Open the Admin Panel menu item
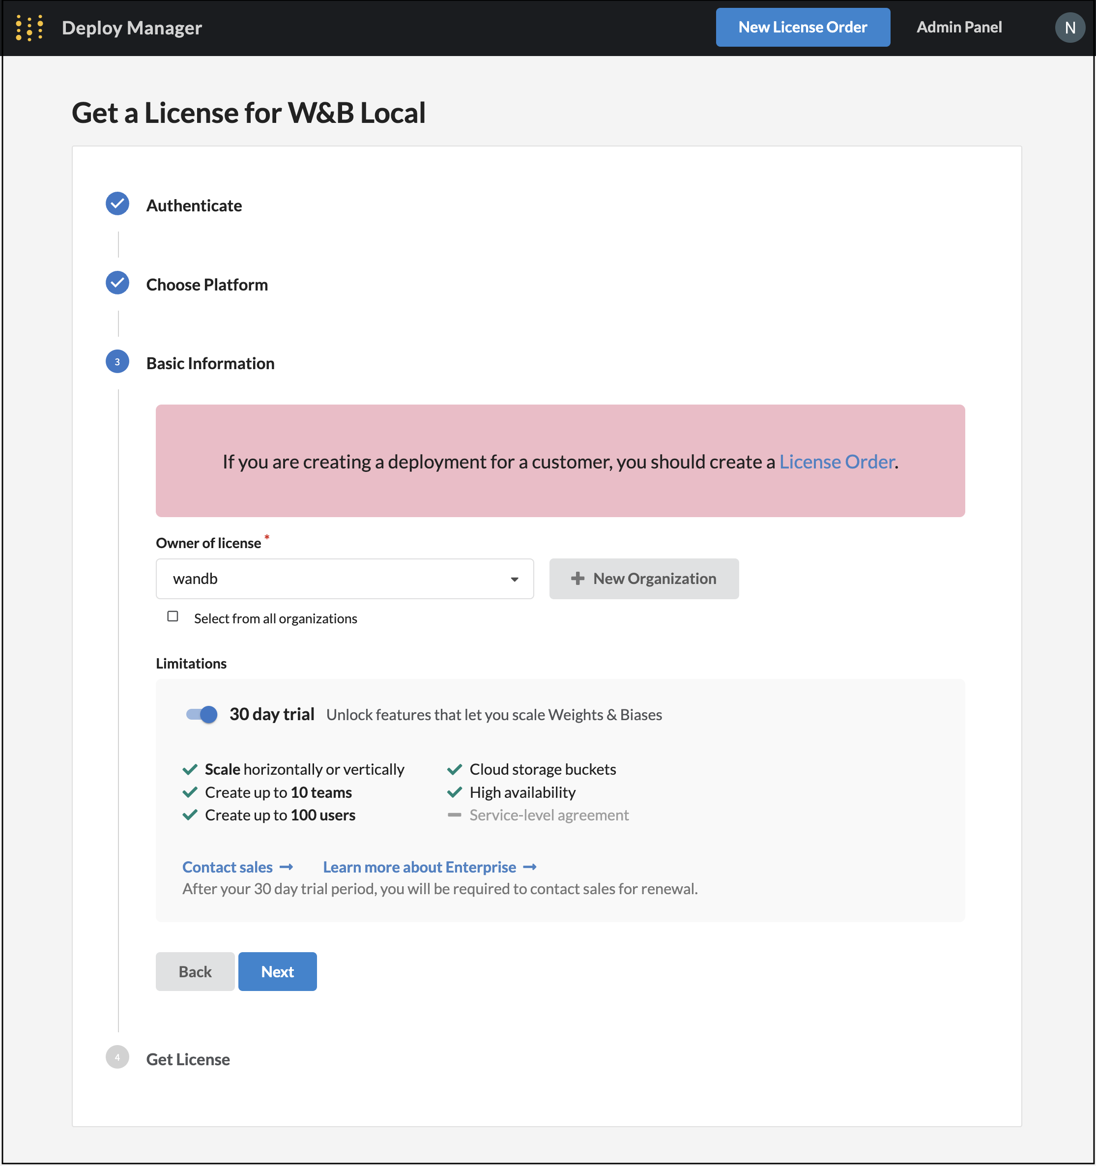 point(959,28)
